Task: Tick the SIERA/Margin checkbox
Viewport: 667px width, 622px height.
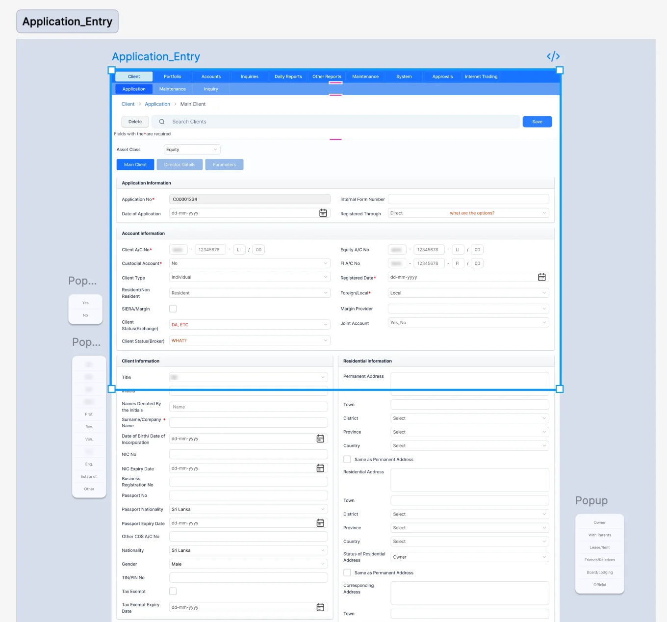Action: pos(173,309)
